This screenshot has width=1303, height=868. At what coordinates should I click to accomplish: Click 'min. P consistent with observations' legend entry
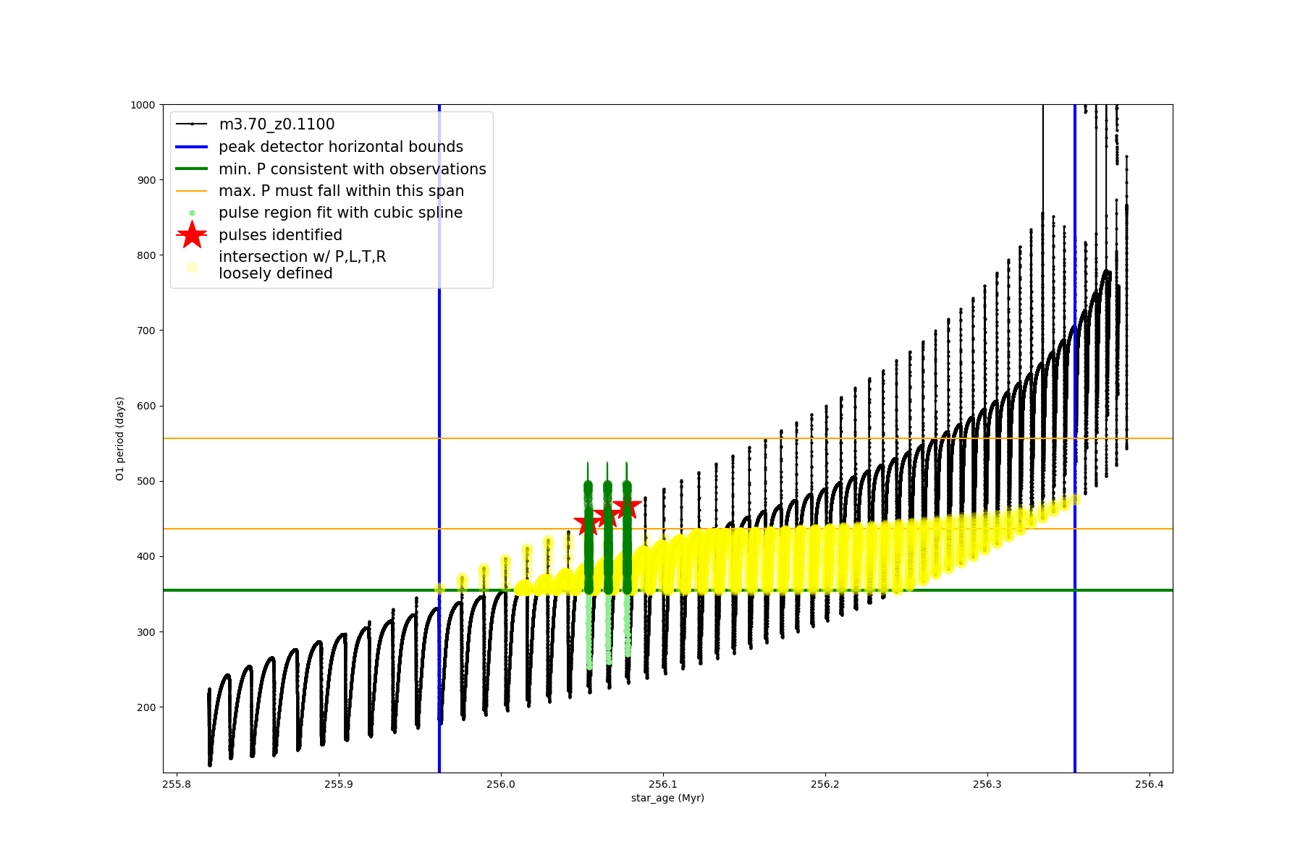tap(352, 169)
